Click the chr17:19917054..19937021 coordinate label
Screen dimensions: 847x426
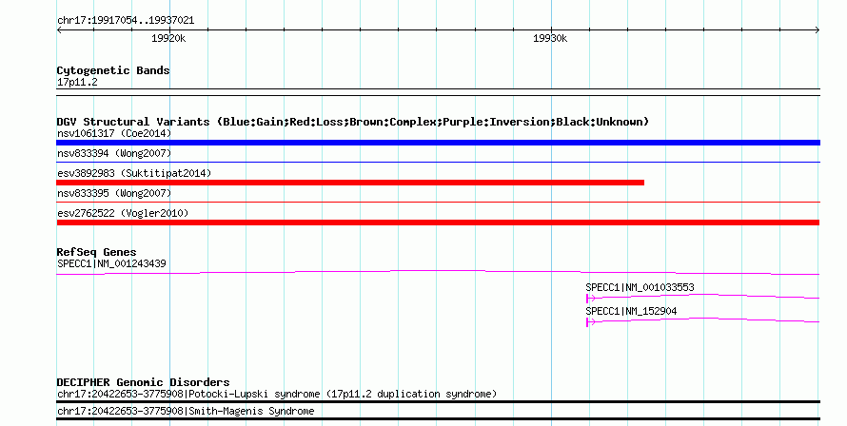point(126,21)
